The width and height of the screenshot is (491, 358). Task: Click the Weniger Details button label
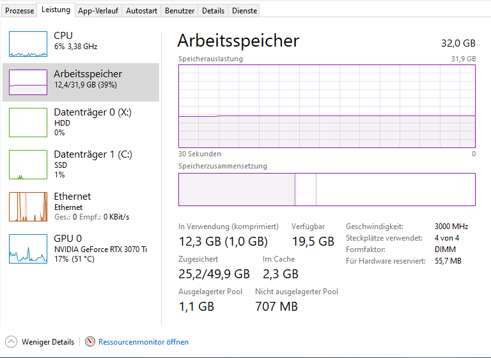click(x=48, y=342)
